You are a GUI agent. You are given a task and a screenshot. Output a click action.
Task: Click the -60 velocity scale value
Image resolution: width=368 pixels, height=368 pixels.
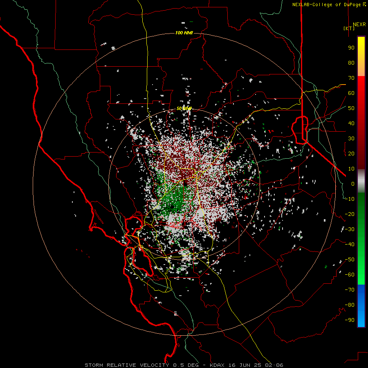(x=350, y=275)
